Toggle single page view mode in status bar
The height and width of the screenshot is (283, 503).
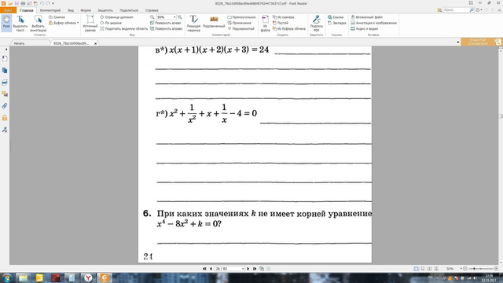click(416, 269)
